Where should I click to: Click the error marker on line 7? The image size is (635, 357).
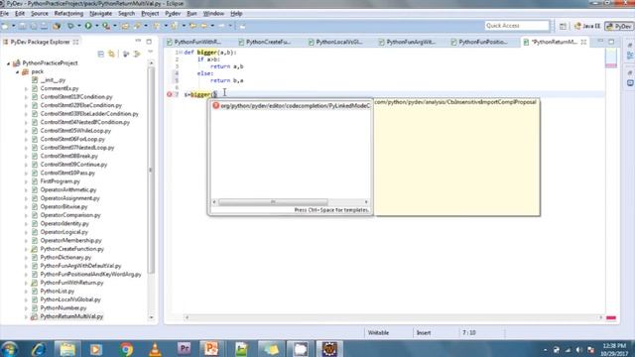point(170,94)
